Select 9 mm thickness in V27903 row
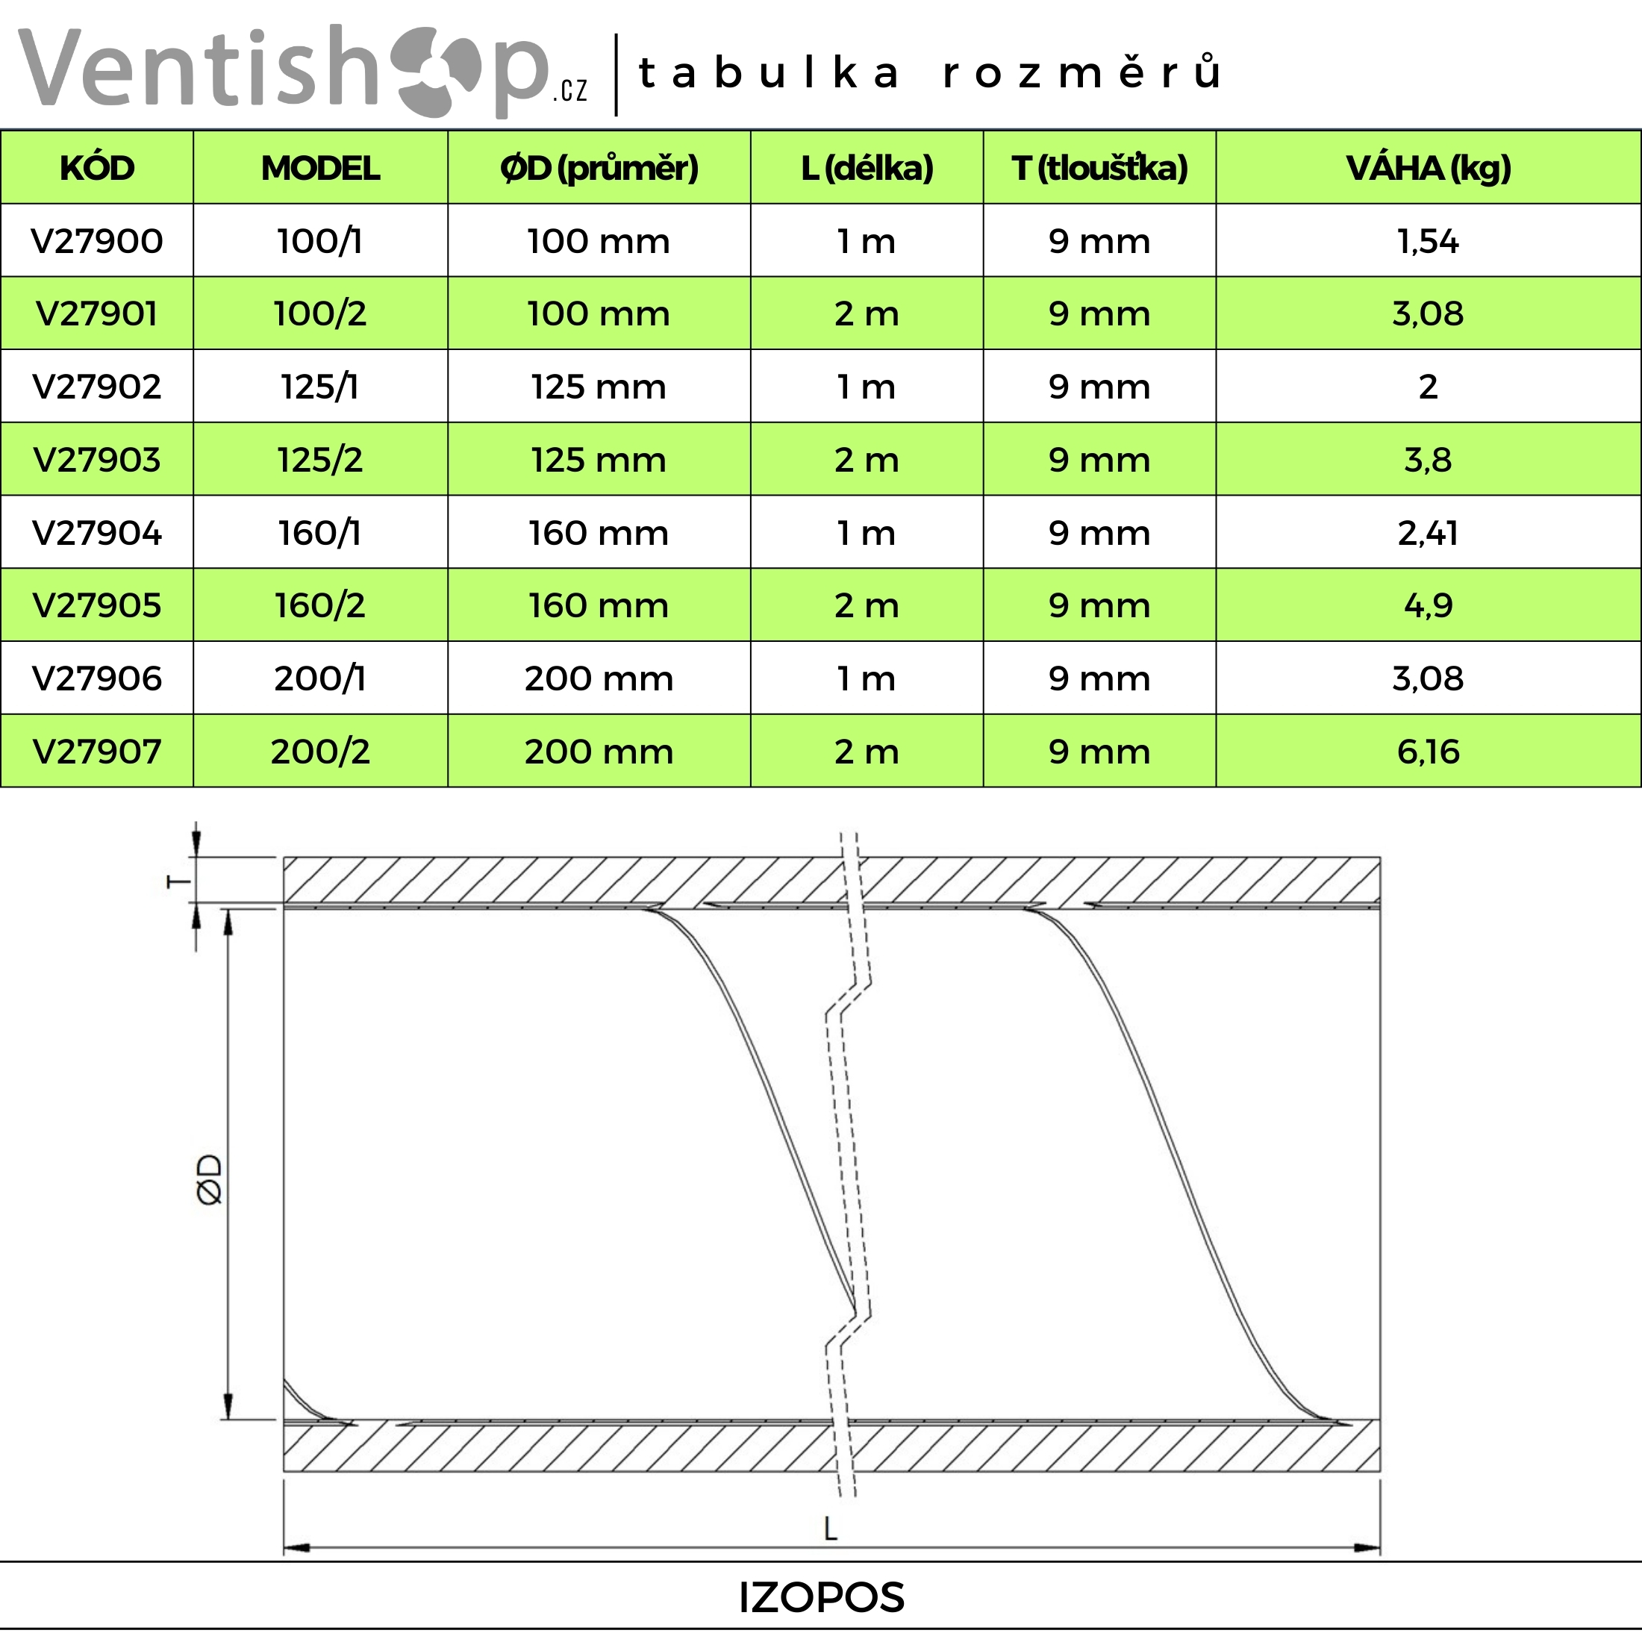Screen dimensions: 1642x1642 (x=1099, y=460)
